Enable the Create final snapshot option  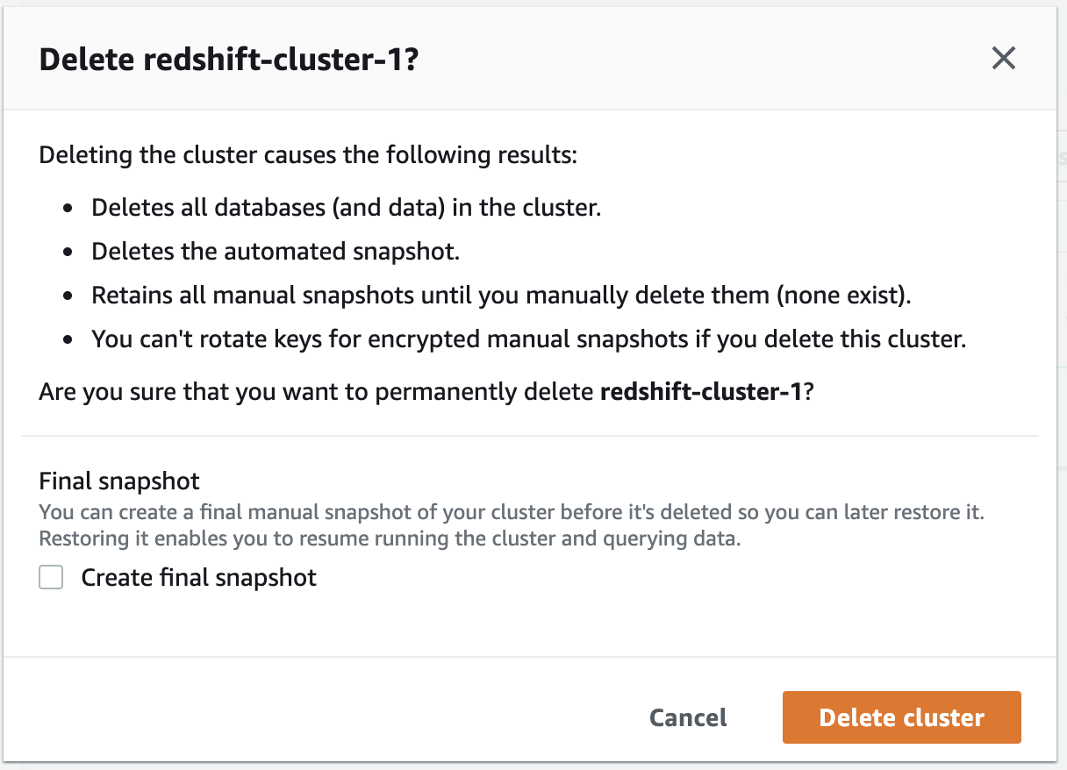51,577
